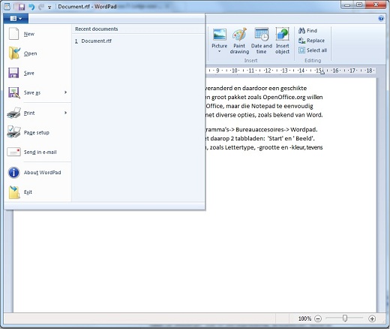Click the Send in e-mail envelope icon
Screen dimensions: 390x329
tap(13, 152)
